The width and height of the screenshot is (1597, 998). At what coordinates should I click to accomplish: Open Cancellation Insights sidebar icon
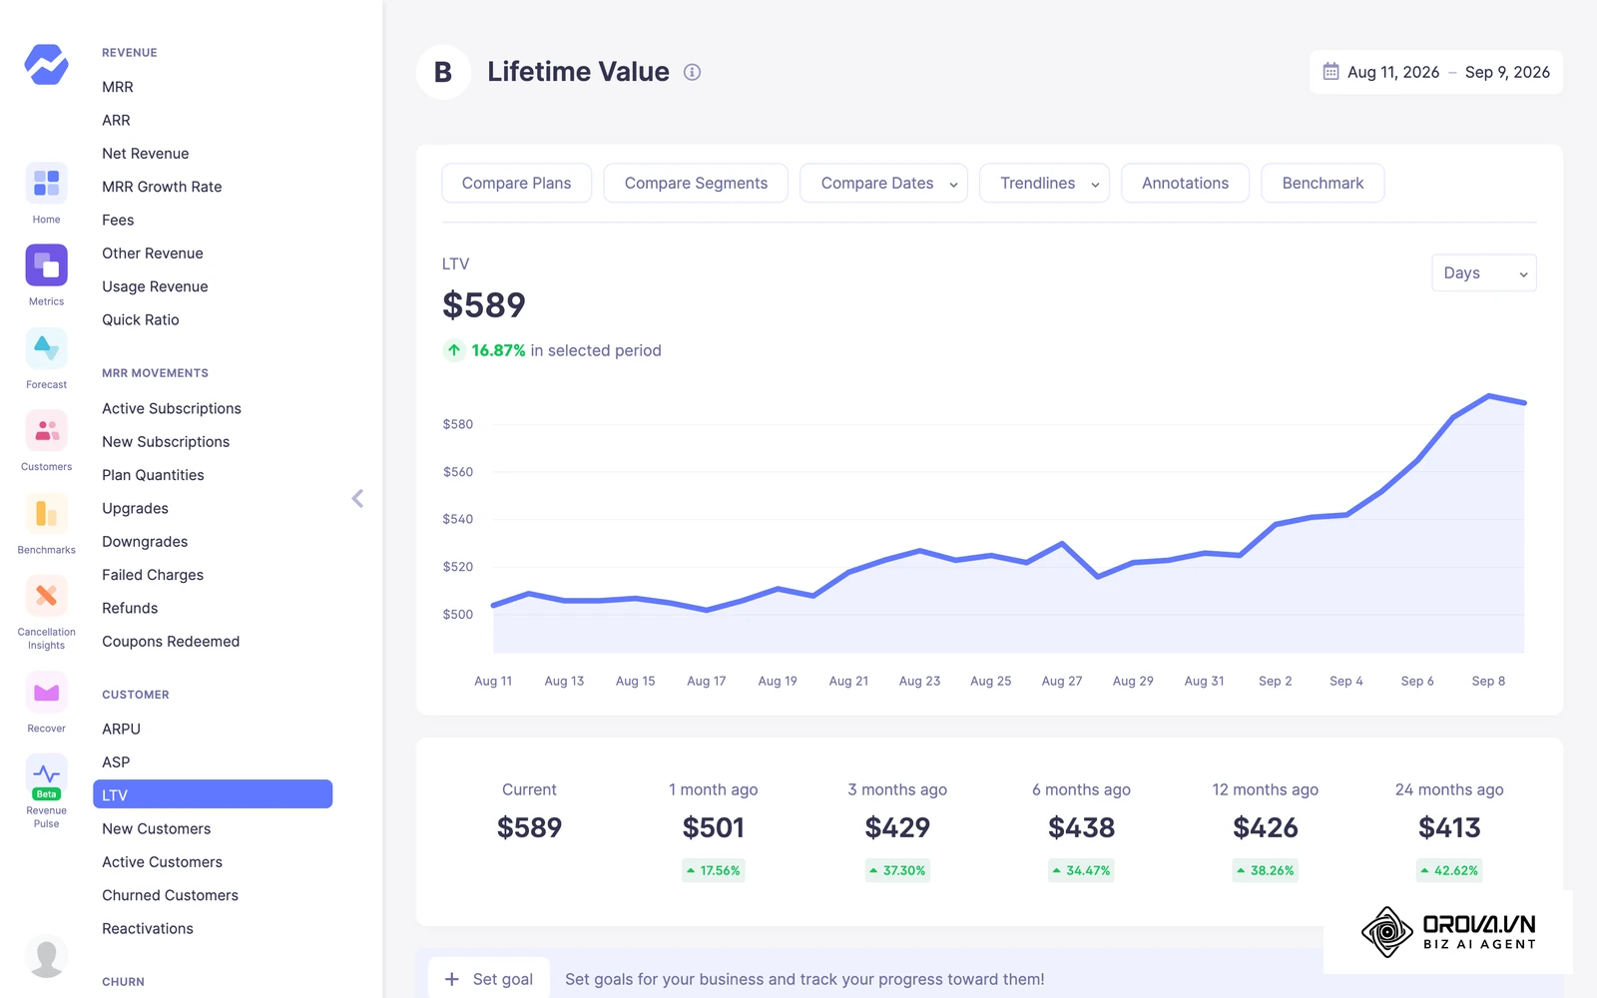(x=46, y=597)
